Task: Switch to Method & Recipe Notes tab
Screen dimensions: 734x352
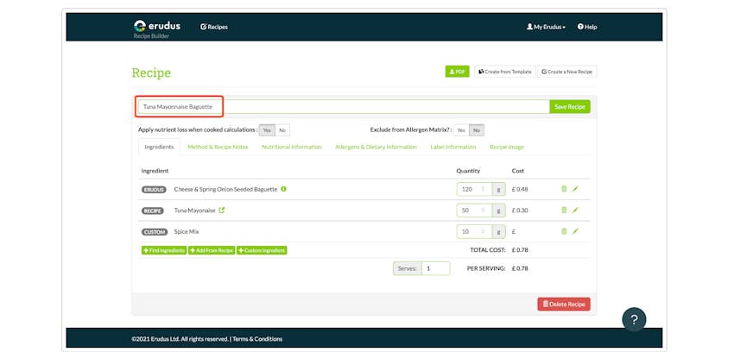Action: [218, 147]
